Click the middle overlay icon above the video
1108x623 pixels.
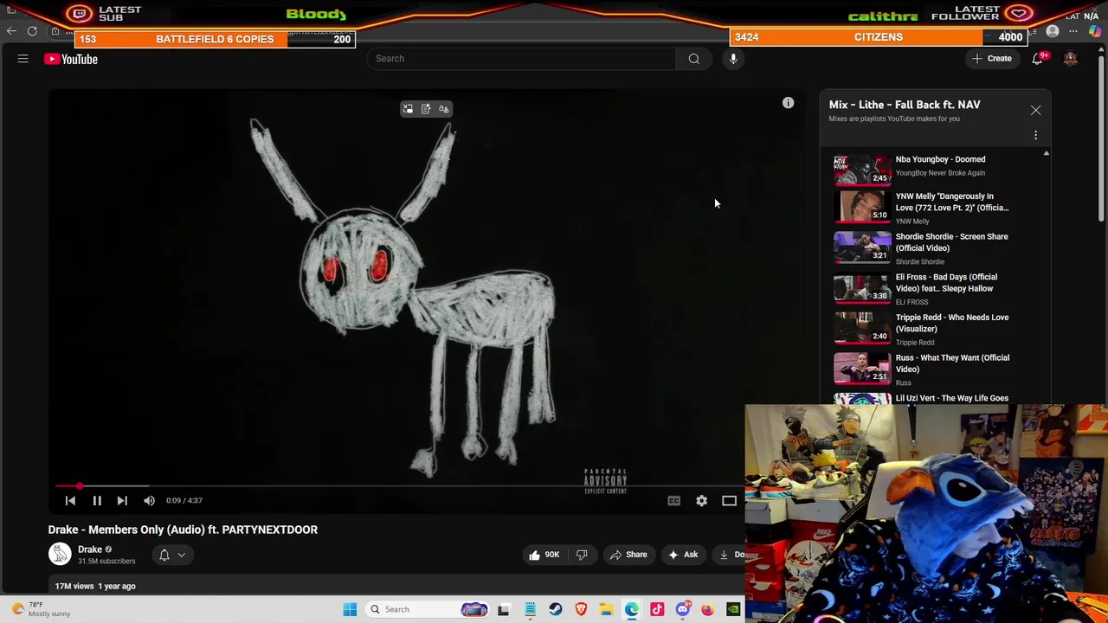pos(426,109)
